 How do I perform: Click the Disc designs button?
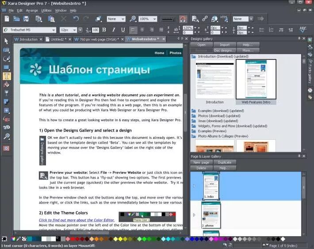(225, 50)
